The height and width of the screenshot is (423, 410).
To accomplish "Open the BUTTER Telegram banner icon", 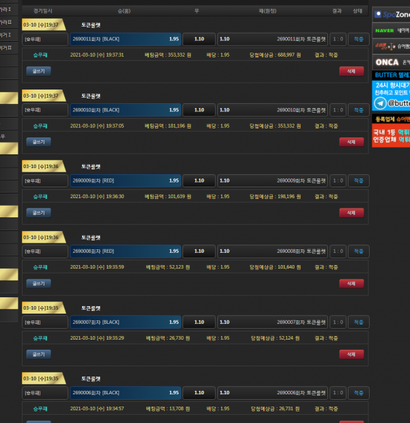I will pos(381,103).
